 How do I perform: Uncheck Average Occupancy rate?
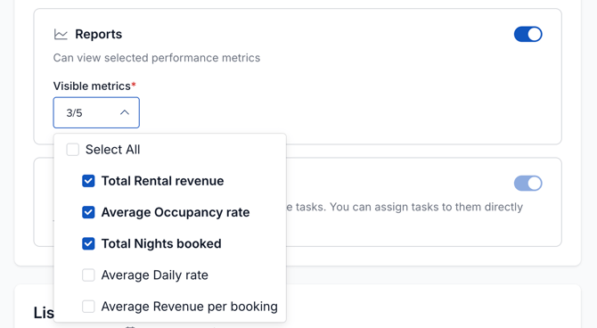[88, 212]
